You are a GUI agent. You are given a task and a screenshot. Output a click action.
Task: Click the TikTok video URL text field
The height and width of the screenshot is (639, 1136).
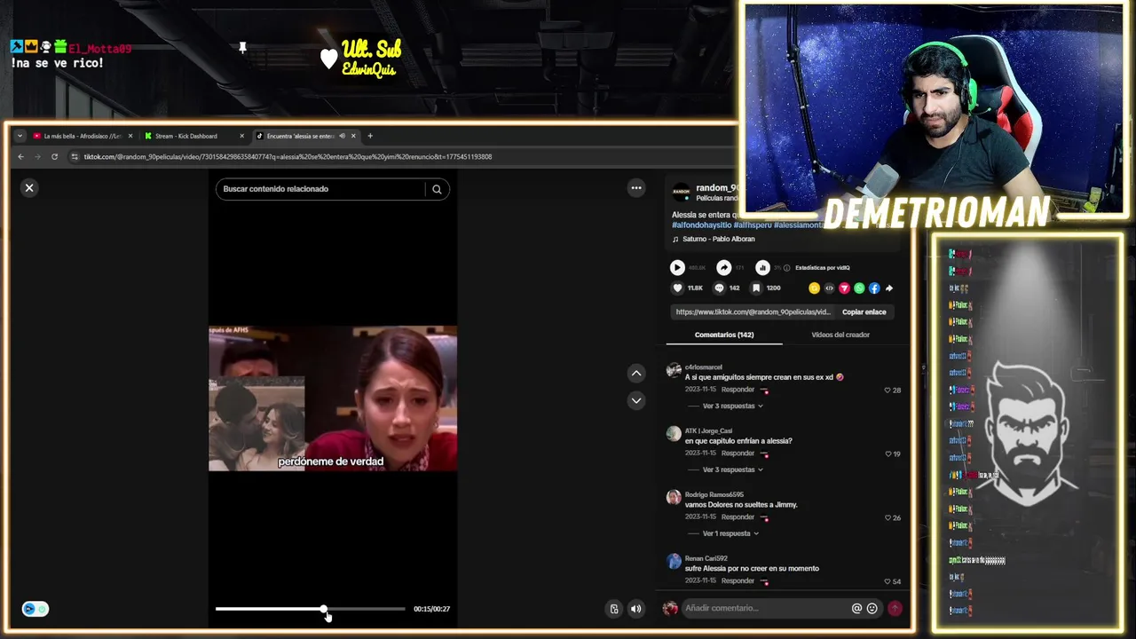(753, 312)
